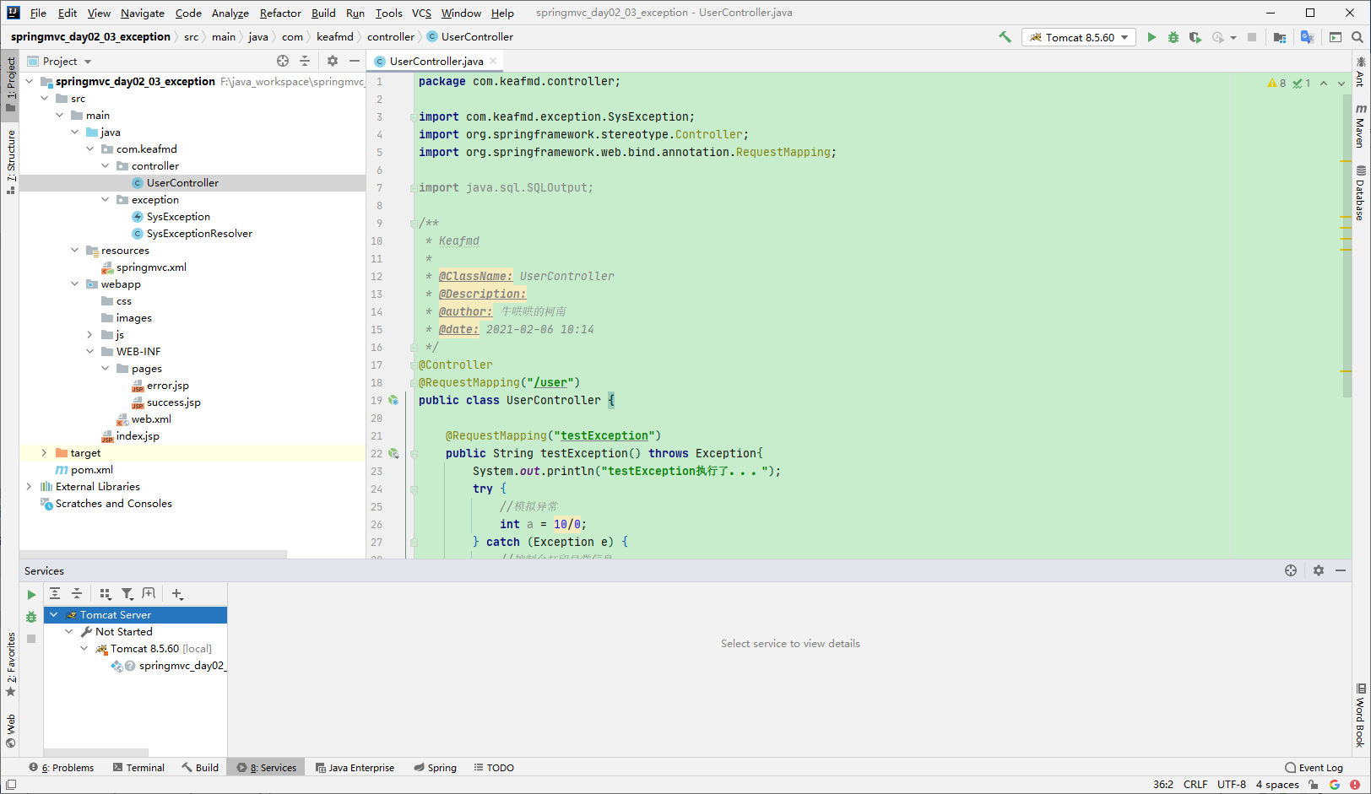The width and height of the screenshot is (1371, 794).
Task: Click Project panel horizontal scrollbar
Action: click(153, 554)
